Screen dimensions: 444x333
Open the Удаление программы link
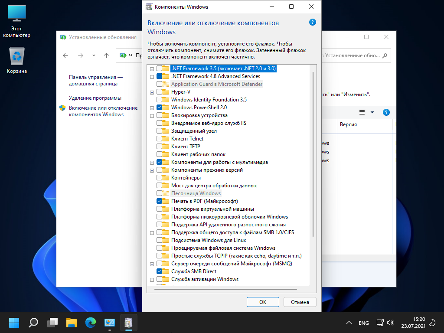[95, 98]
